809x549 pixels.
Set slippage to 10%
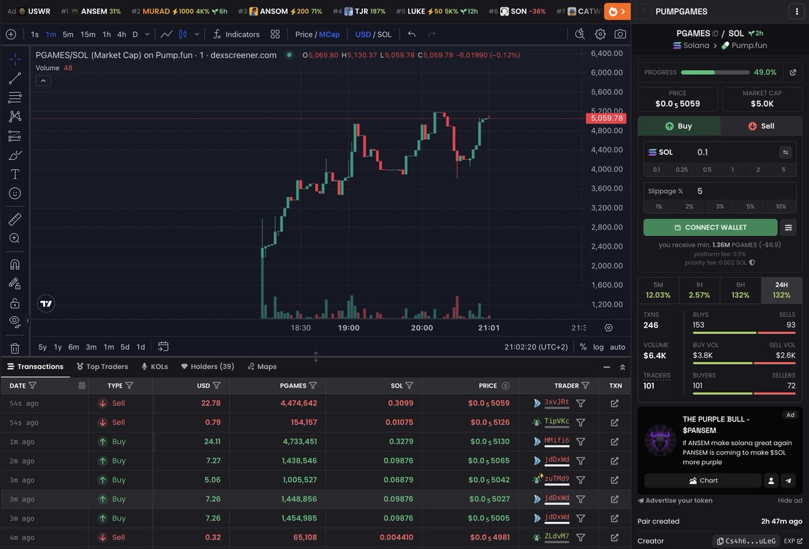[781, 206]
